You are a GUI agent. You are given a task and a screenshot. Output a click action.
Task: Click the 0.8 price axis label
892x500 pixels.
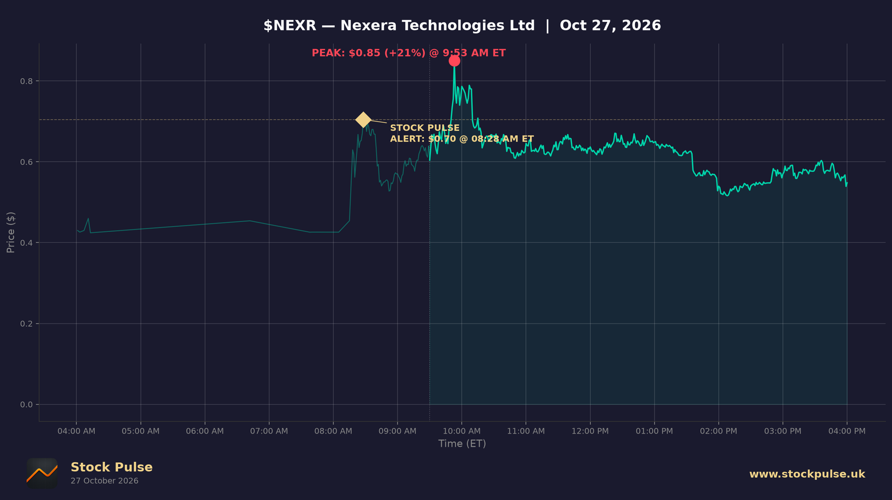(x=27, y=81)
